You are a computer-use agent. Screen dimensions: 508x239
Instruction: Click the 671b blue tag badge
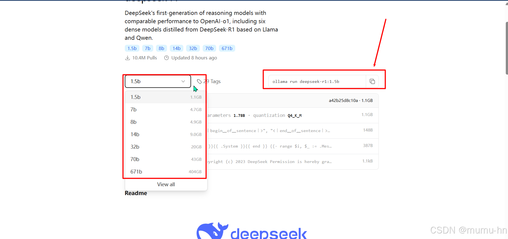pos(227,48)
